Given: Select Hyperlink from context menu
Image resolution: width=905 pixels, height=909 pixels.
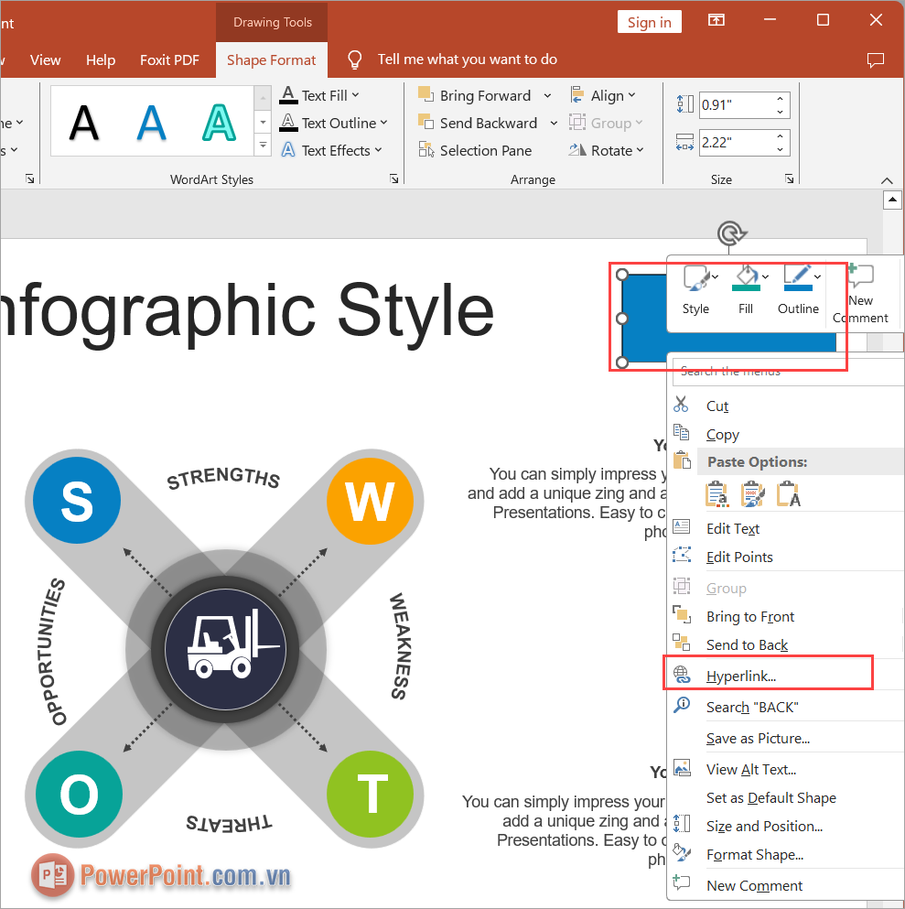Looking at the screenshot, I should coord(741,676).
